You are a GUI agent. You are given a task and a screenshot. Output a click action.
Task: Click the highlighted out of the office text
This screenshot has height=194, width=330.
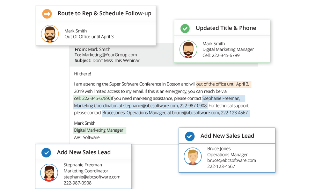(223, 84)
